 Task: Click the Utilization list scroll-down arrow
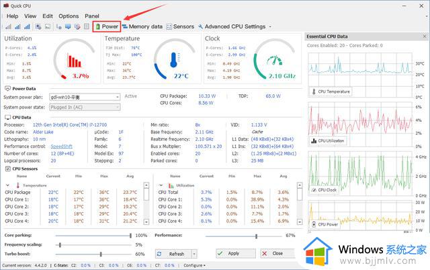[x=300, y=222]
